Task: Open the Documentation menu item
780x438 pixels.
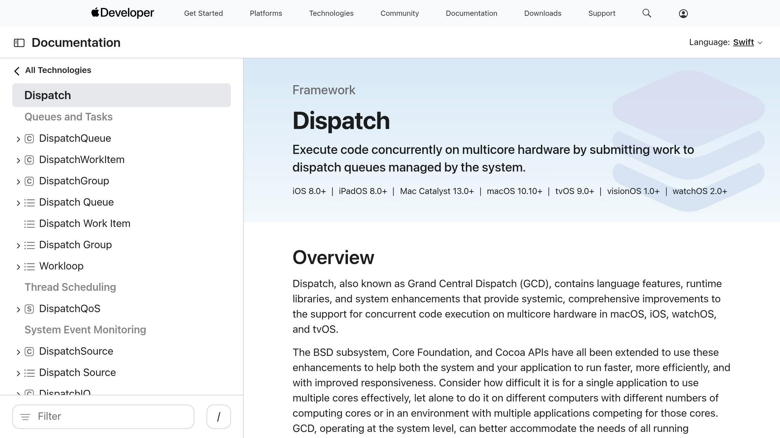Action: tap(471, 13)
